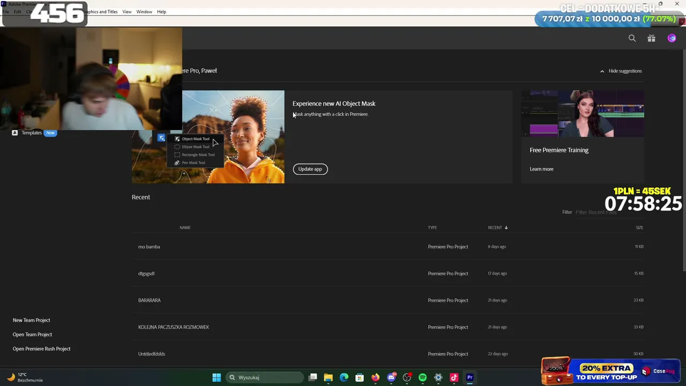
Task: Open the What's New gift icon
Action: click(x=651, y=38)
